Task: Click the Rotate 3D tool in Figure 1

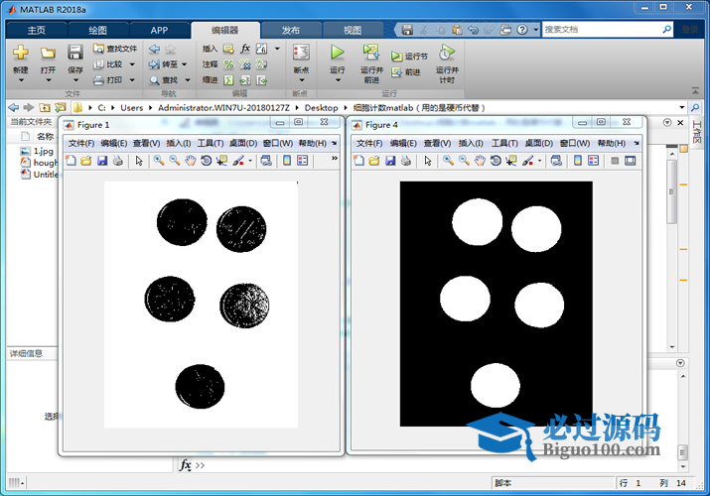Action: click(x=206, y=160)
